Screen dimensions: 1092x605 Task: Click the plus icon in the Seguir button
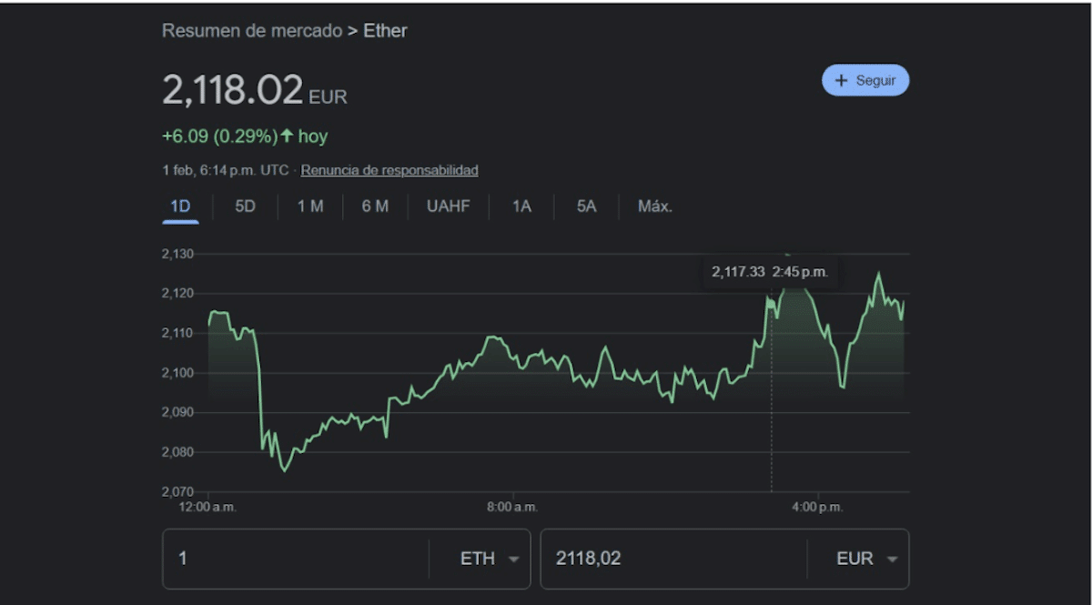[x=843, y=80]
